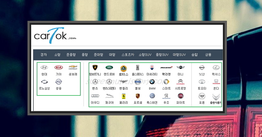Screen dimensions: 262x137
Task: Open the Volkswagen (폭스바겐) logo icon
Action: coord(152,96)
